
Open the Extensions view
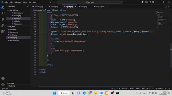(x=3, y=31)
